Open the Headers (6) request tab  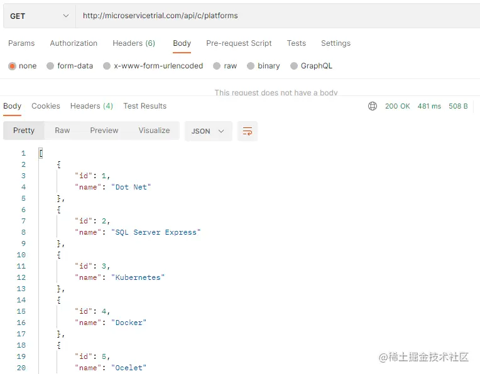134,43
